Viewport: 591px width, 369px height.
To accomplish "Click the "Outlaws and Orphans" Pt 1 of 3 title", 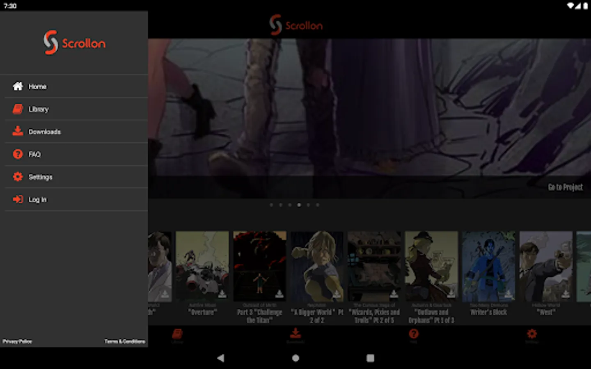I will click(431, 316).
